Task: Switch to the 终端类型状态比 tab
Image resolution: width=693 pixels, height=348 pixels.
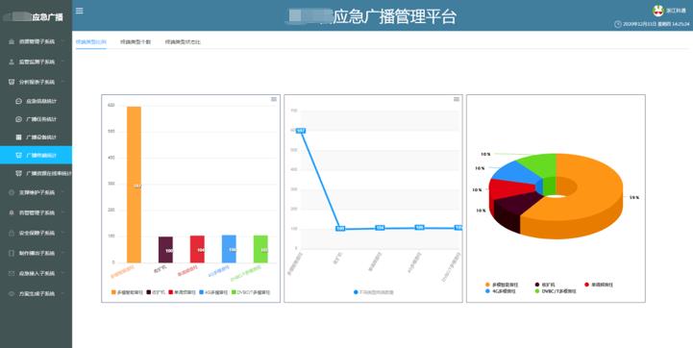Action: click(x=183, y=42)
